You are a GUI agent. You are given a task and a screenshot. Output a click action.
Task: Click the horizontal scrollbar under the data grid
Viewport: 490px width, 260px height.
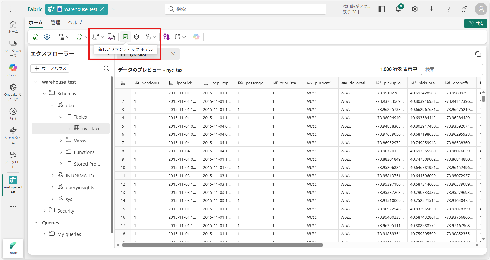[x=222, y=245]
